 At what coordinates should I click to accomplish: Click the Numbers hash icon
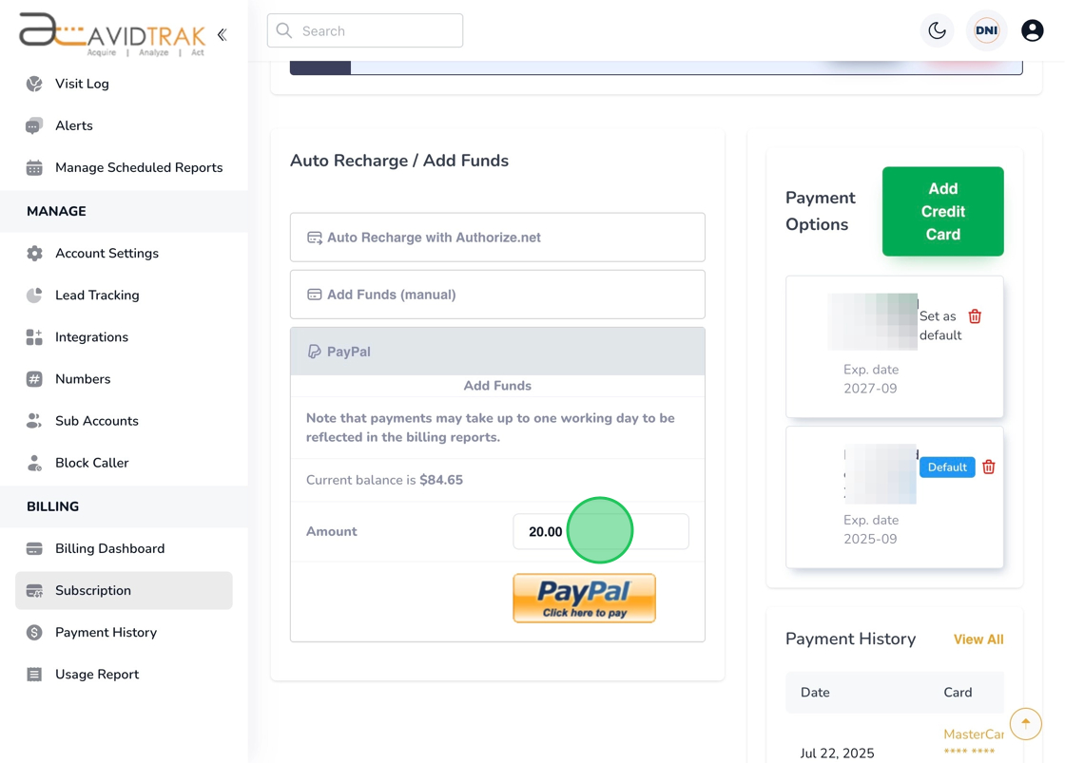pyautogui.click(x=34, y=379)
